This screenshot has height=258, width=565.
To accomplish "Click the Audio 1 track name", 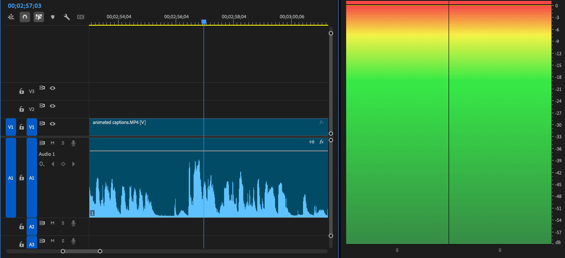I will click(x=47, y=154).
